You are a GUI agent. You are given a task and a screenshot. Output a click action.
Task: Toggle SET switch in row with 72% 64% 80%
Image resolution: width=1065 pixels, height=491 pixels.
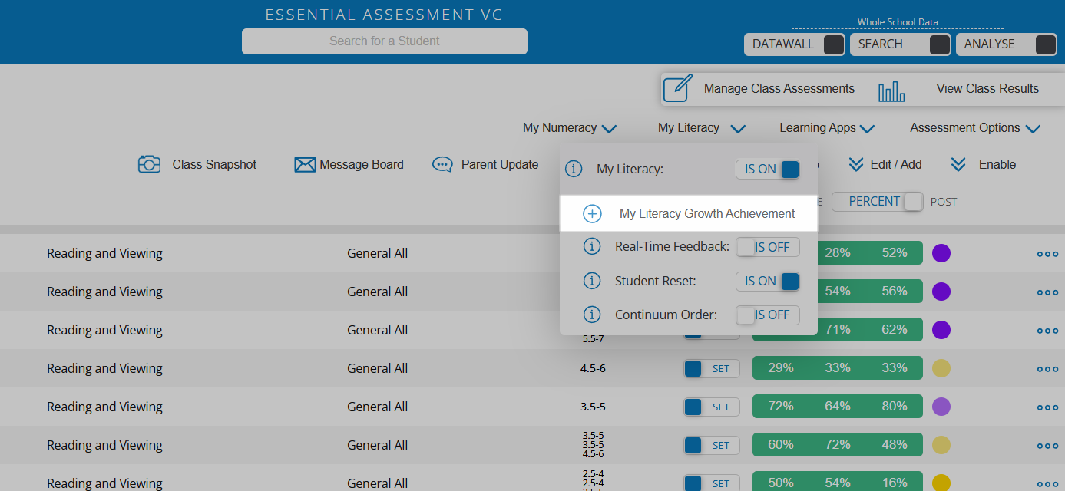point(712,407)
